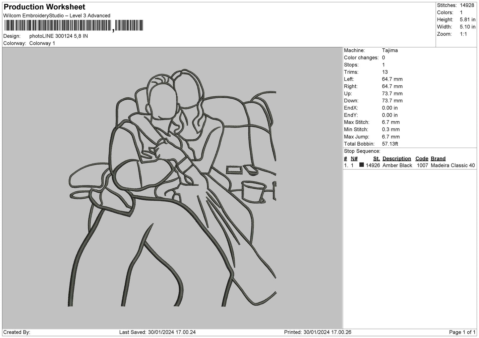Select the Stitches value '14928'
This screenshot has height=338, width=479.
(467, 5)
